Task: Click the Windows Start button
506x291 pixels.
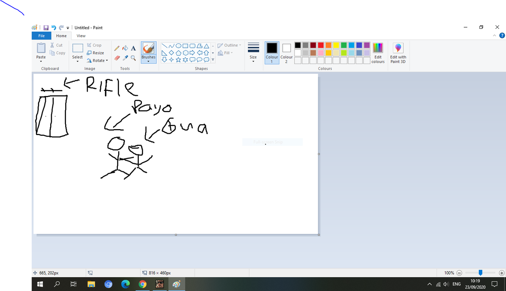Action: (40, 284)
